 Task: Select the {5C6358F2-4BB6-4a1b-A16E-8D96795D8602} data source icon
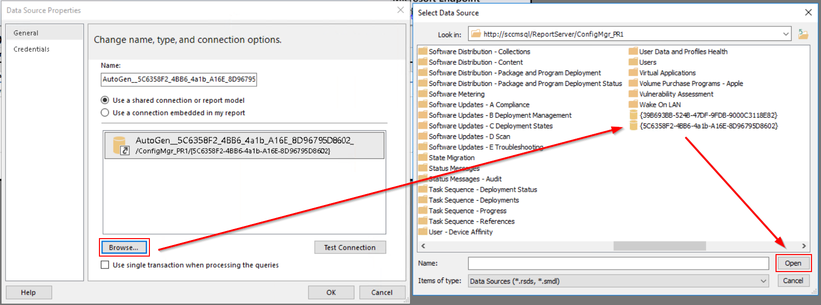pos(633,126)
